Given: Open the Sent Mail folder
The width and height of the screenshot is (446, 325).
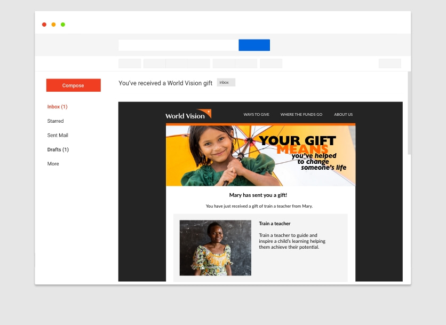Looking at the screenshot, I should pos(58,136).
